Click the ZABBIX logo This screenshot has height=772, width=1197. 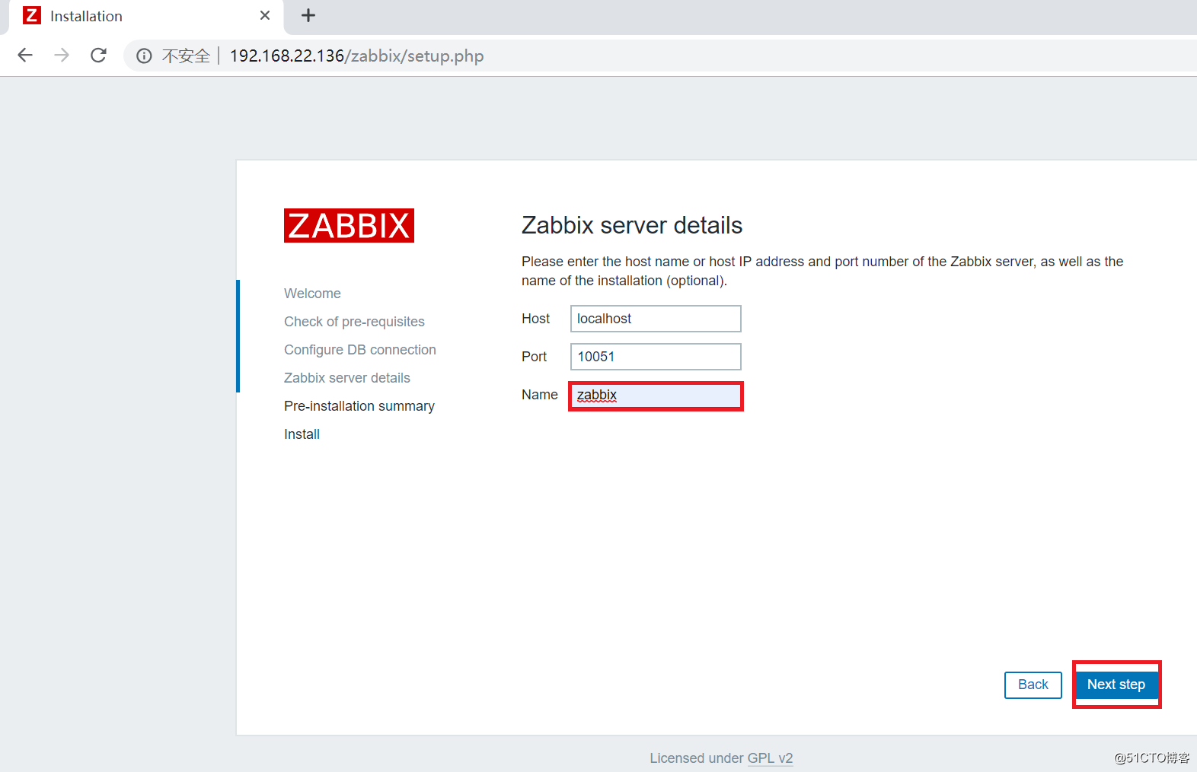[x=349, y=226]
